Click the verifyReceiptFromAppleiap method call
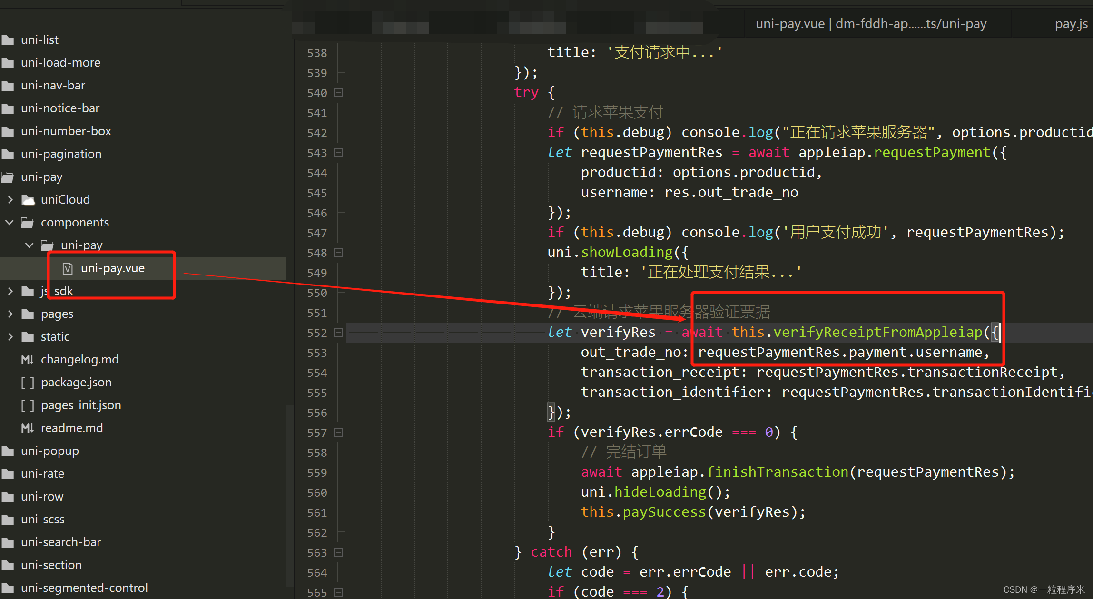The height and width of the screenshot is (599, 1093). click(x=878, y=332)
